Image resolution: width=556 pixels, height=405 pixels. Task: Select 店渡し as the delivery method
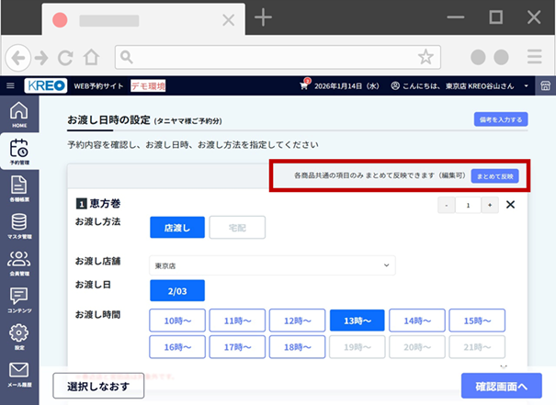176,228
